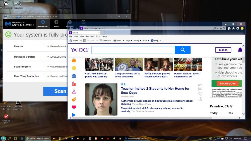Viewport: 251px width, 141px height.
Task: Click the Internet Explorer Home icon
Action: click(x=229, y=28)
